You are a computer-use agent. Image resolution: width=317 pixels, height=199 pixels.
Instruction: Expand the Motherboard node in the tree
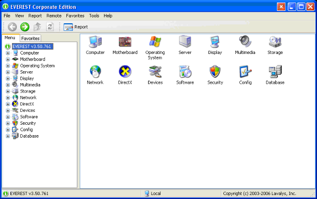[8, 59]
